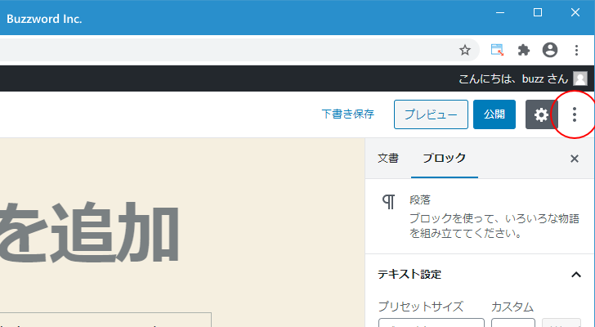Bookmark this page with the star icon

[x=465, y=50]
